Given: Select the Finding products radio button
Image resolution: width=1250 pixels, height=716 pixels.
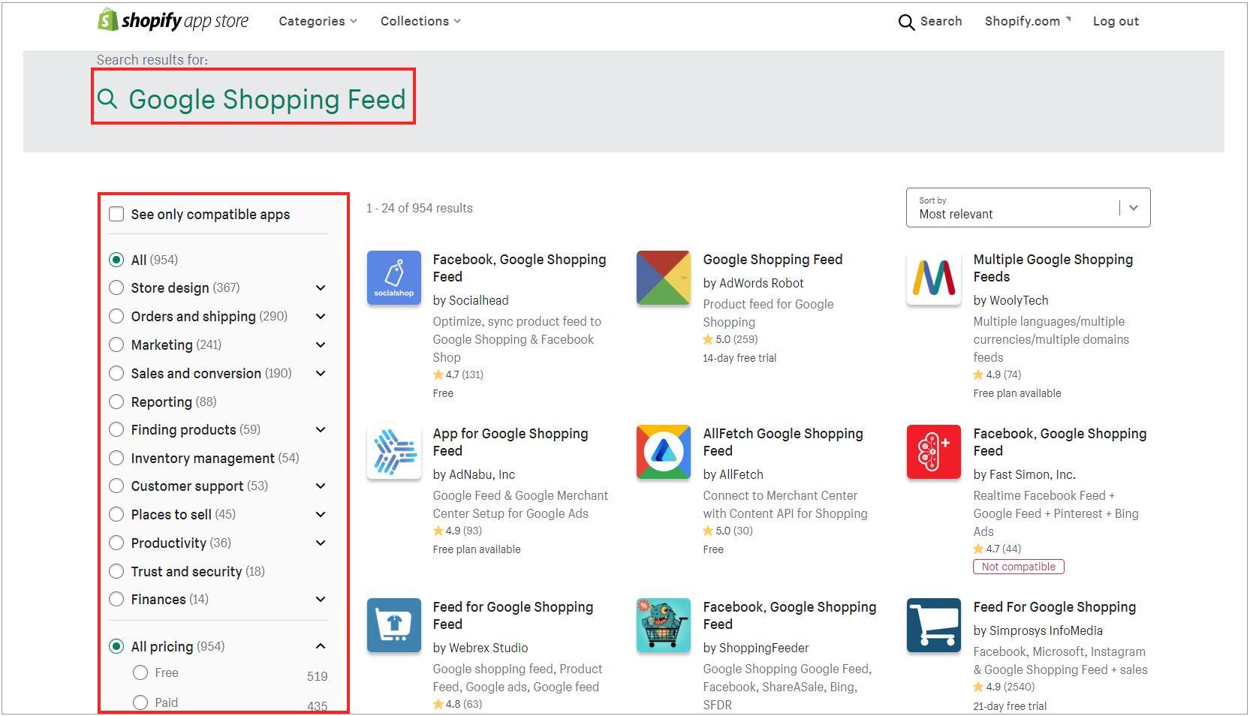Looking at the screenshot, I should click(116, 429).
